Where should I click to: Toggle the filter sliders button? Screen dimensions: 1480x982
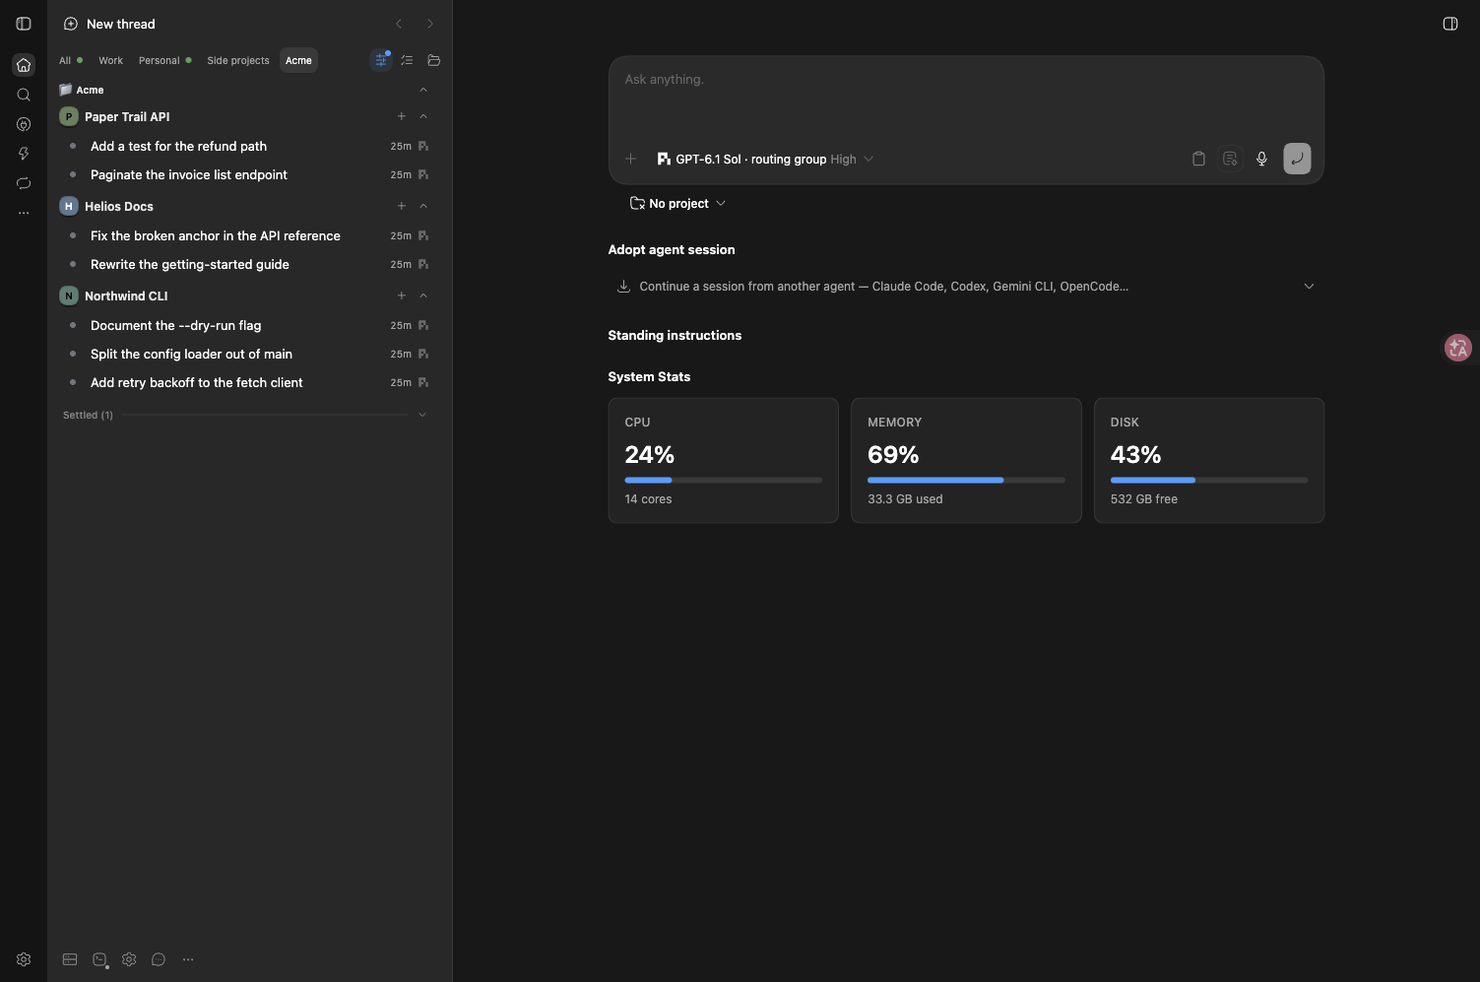[x=381, y=60]
